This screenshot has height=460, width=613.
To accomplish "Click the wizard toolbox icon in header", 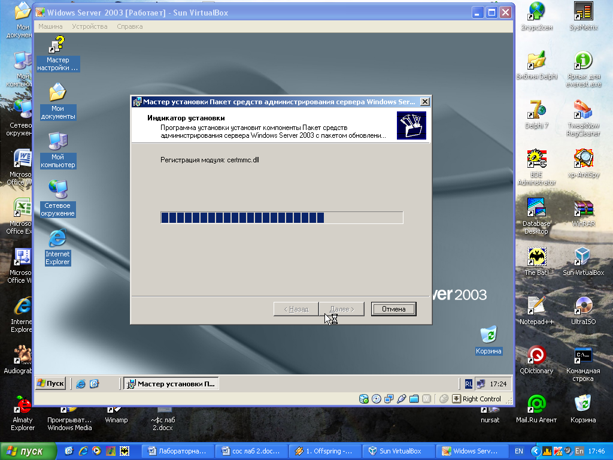I will point(411,125).
